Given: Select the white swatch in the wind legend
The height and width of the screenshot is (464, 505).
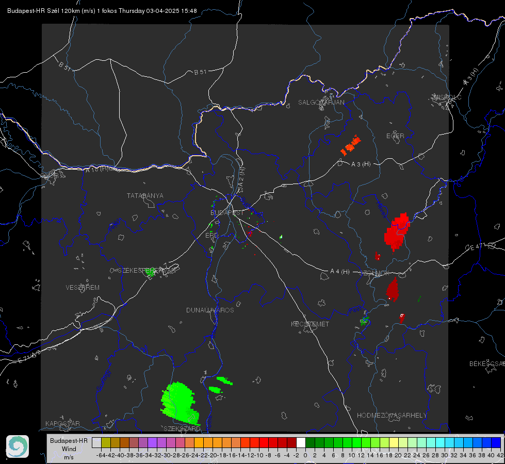Looking at the screenshot, I should click(x=301, y=442).
